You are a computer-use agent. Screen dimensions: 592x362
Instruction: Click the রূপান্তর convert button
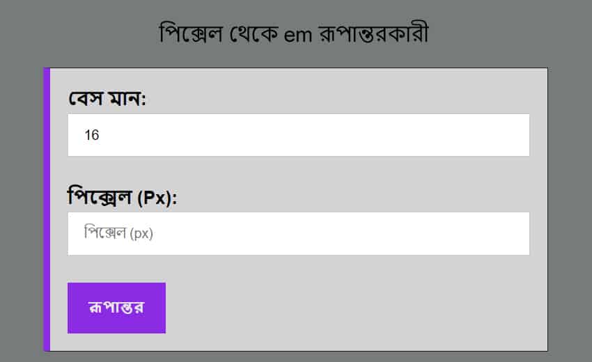pos(116,308)
